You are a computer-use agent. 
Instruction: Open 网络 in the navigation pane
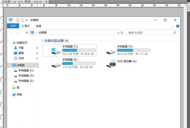coord(19,95)
